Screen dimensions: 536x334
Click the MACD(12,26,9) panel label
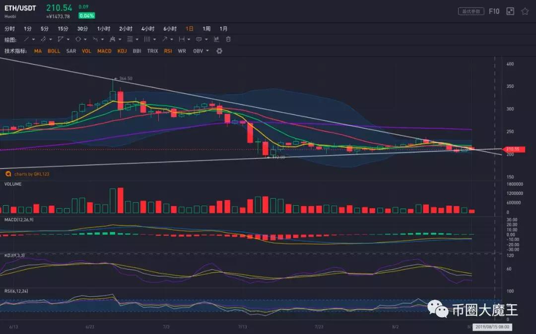[x=19, y=220]
